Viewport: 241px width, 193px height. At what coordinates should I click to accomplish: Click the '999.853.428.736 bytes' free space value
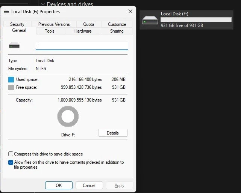(81, 87)
